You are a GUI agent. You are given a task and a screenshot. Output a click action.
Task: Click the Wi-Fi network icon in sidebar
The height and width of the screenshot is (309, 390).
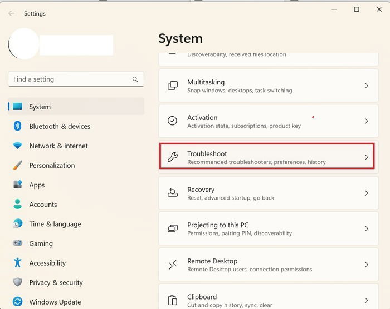pyautogui.click(x=18, y=146)
